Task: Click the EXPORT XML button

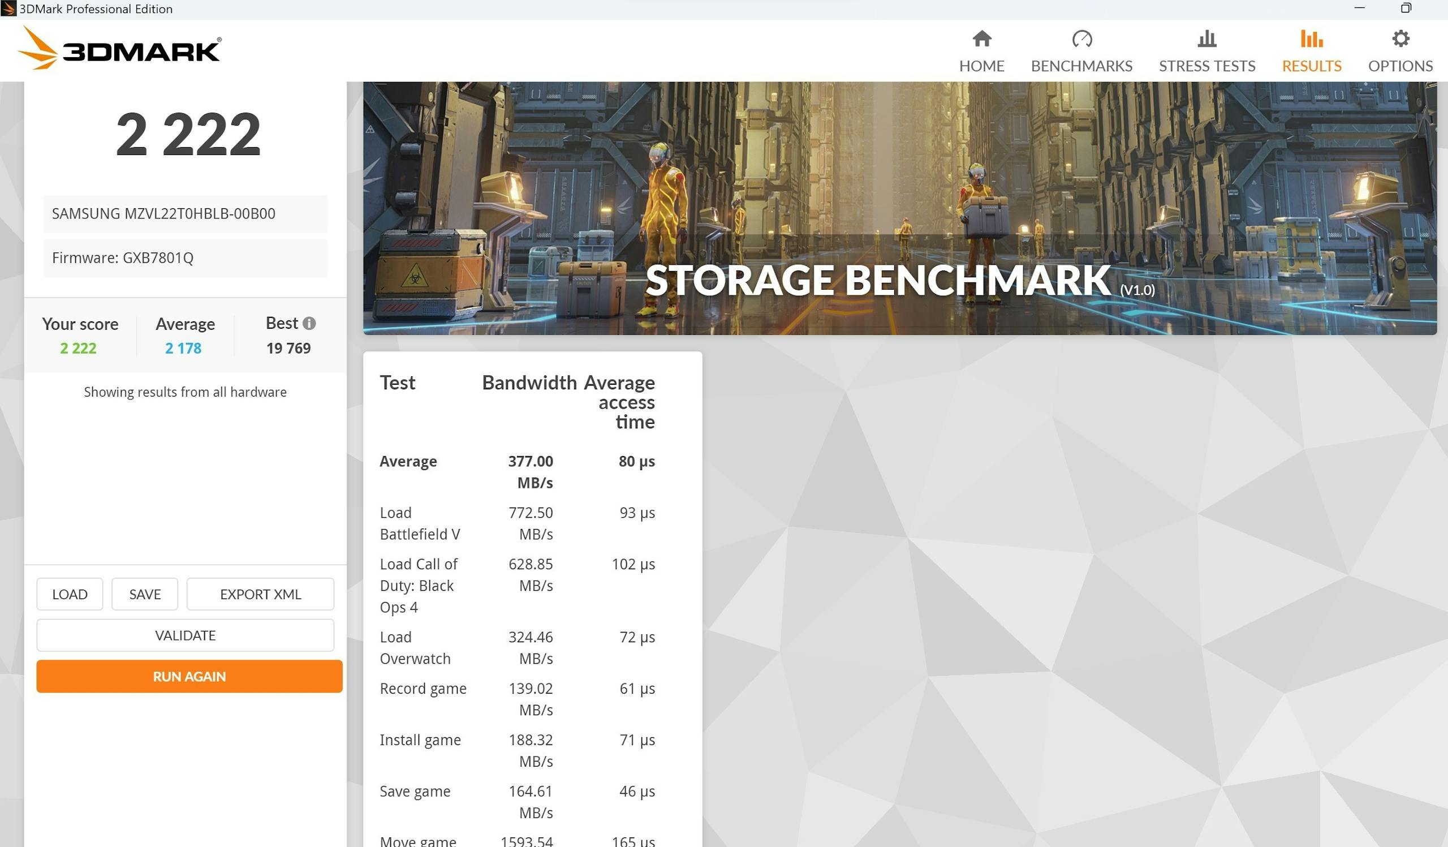Action: pos(260,594)
